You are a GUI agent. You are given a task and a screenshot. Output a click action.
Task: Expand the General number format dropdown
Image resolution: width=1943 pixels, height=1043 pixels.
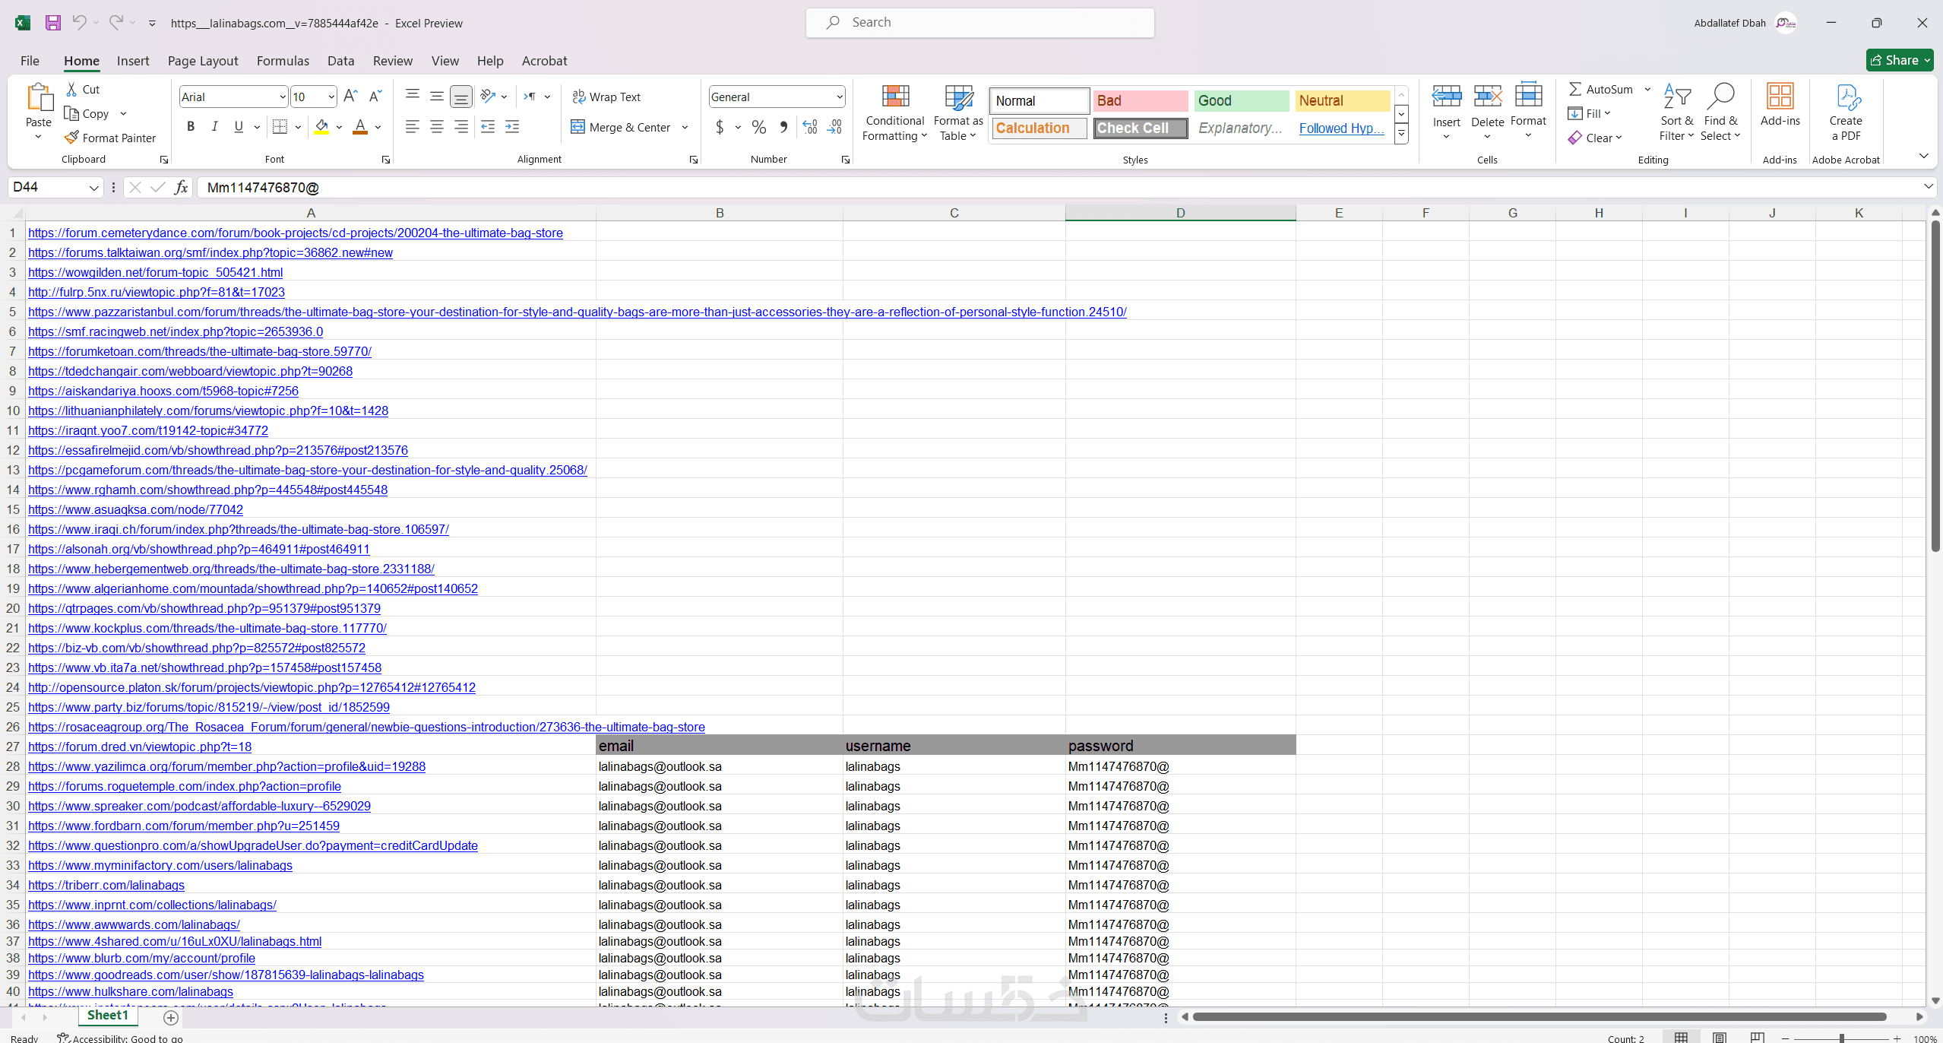pyautogui.click(x=839, y=97)
